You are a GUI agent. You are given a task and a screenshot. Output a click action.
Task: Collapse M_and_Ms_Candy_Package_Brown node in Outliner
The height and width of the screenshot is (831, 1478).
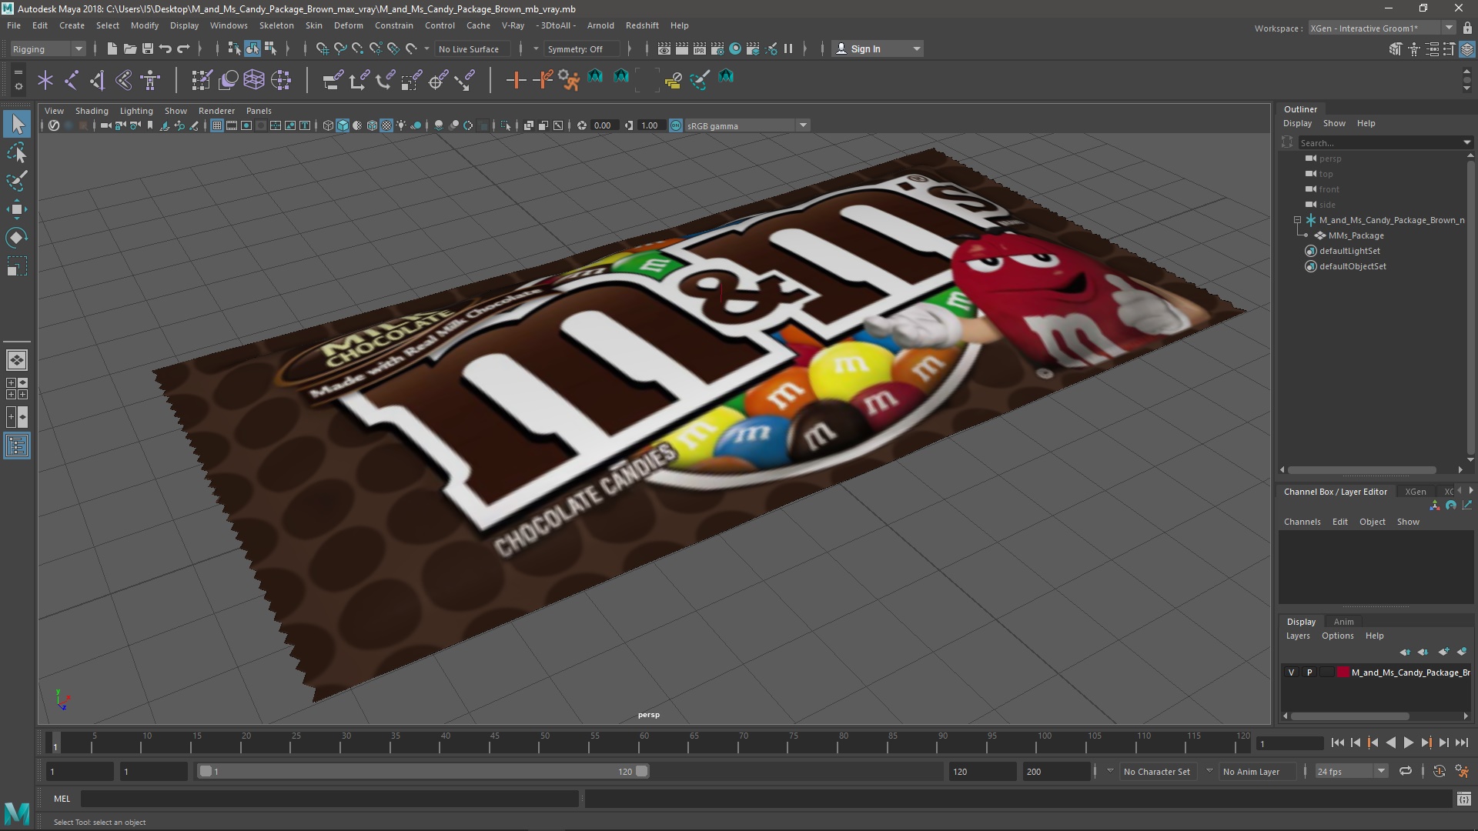point(1298,220)
